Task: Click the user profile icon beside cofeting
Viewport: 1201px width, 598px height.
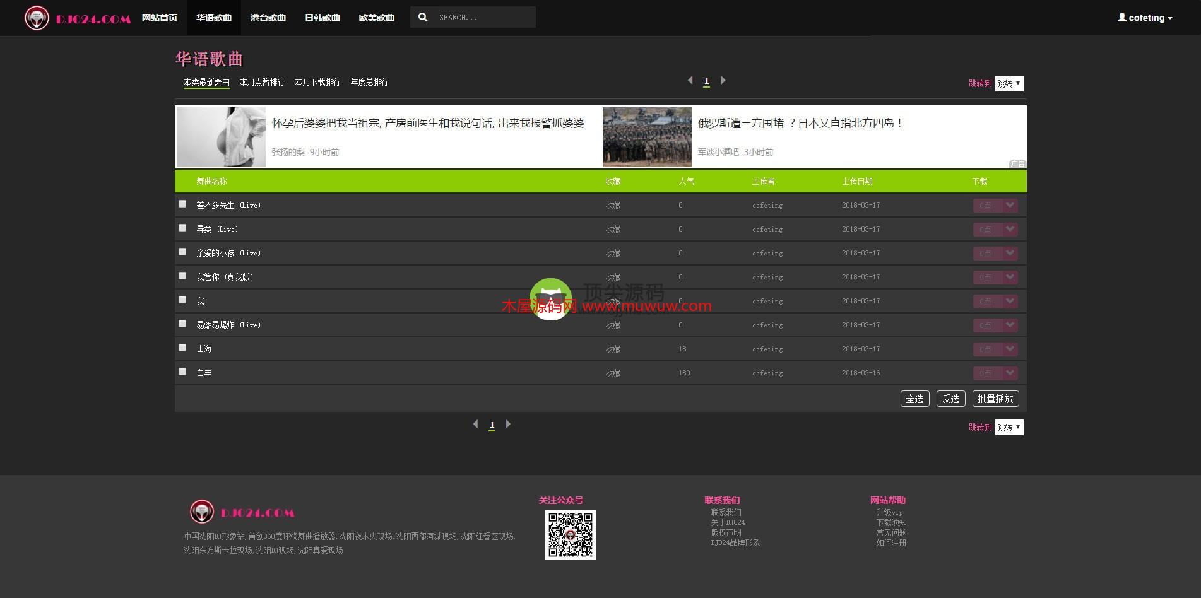Action: pos(1121,18)
